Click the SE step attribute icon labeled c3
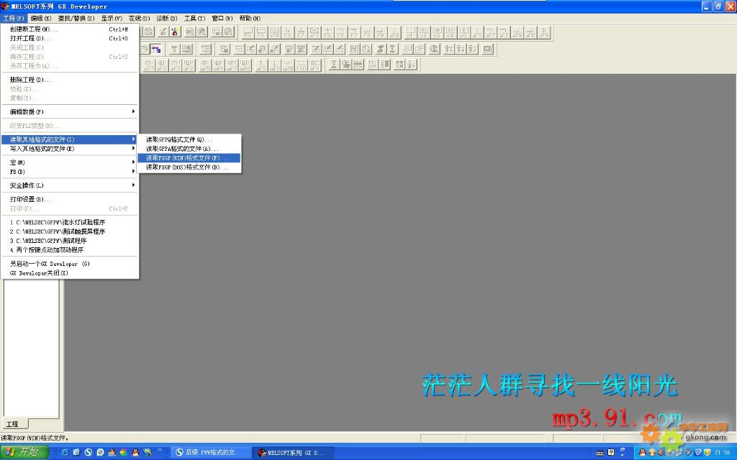737x460 pixels. [x=437, y=32]
